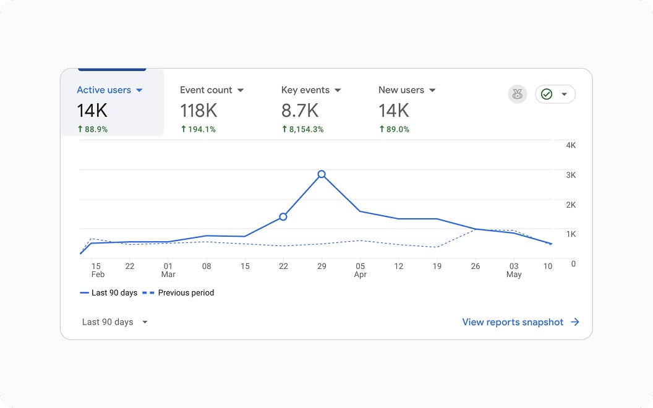
Task: Click the 8,154.3% change under Key events
Action: pyautogui.click(x=303, y=129)
